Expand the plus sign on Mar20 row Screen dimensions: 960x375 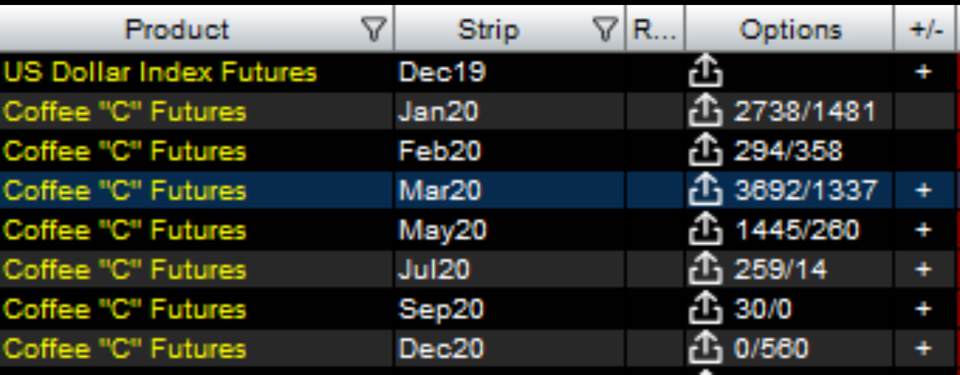(x=923, y=191)
